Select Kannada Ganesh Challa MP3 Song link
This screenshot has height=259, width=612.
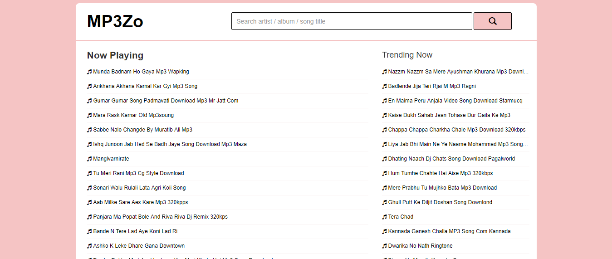(449, 231)
